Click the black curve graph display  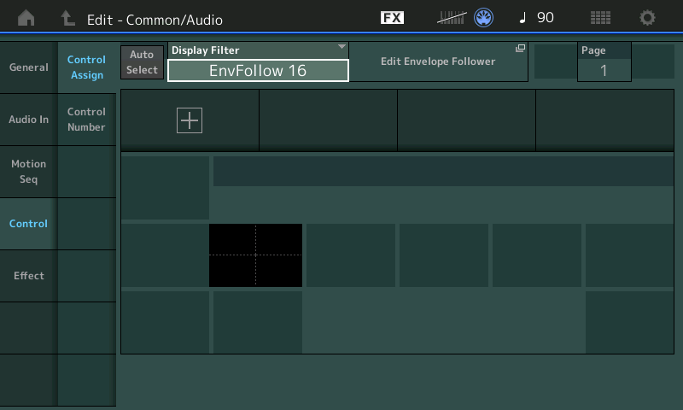[x=255, y=255]
